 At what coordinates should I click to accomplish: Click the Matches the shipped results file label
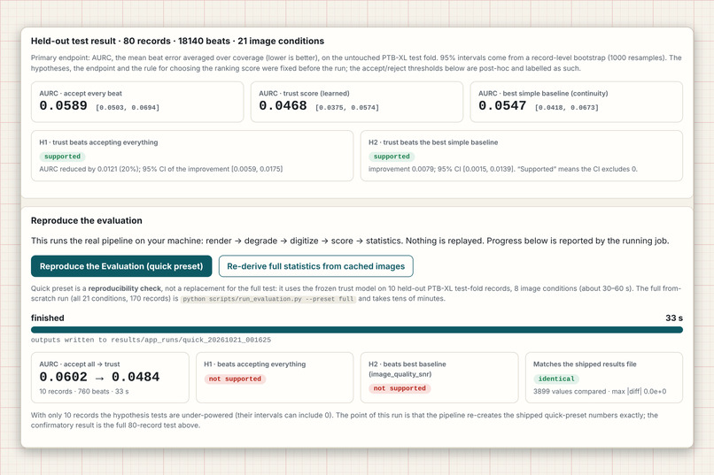tap(585, 364)
